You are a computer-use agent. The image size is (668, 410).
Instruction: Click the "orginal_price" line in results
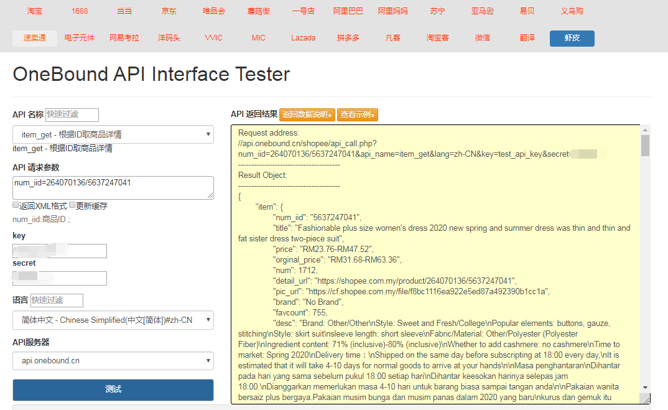pos(337,259)
